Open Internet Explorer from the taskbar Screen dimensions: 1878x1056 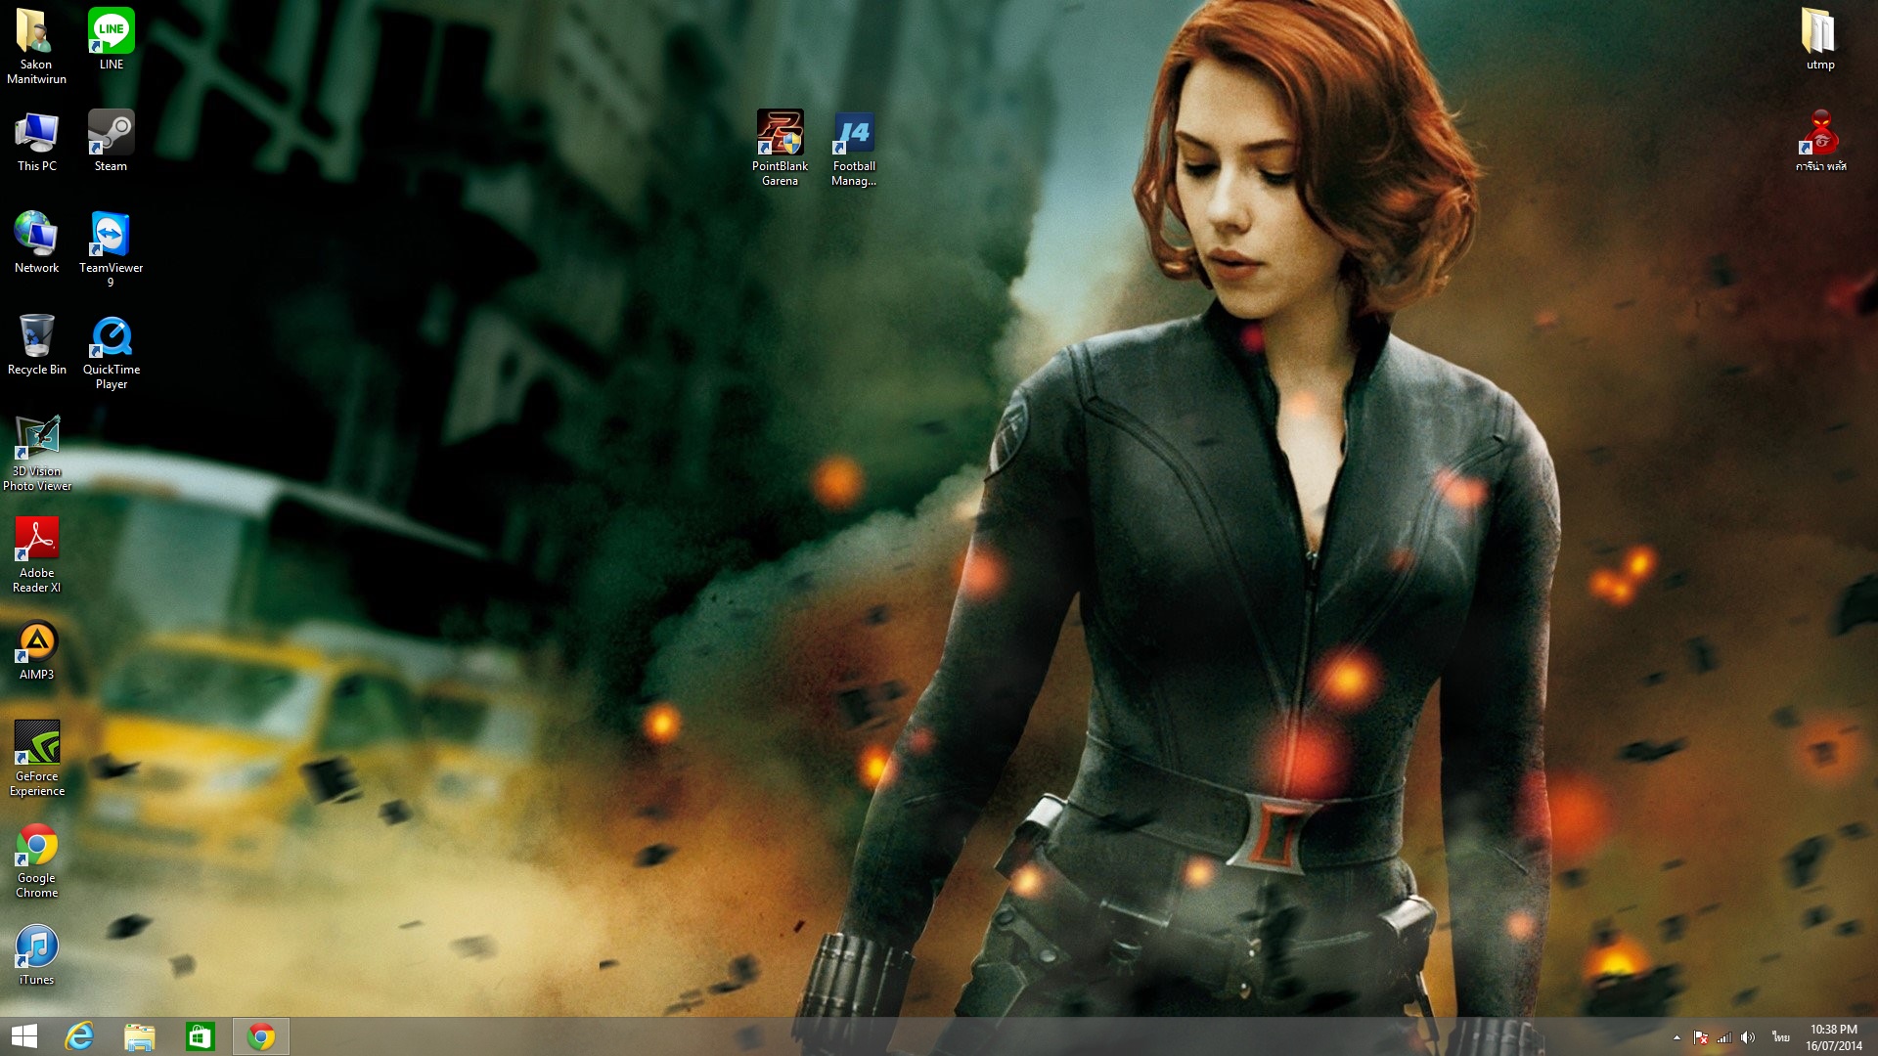[79, 1036]
